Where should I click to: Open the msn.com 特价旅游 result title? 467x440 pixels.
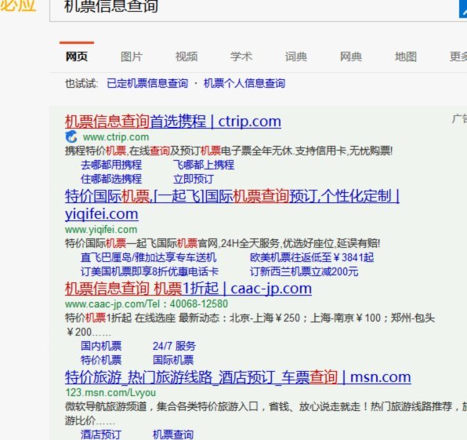pyautogui.click(x=238, y=377)
